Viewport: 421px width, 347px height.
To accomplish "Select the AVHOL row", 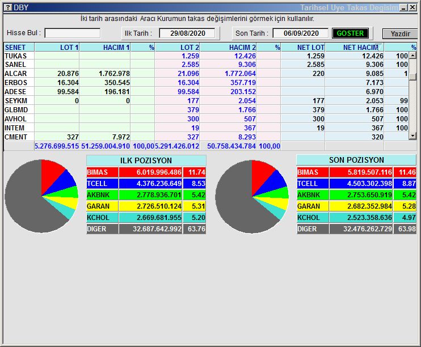I will coord(206,119).
